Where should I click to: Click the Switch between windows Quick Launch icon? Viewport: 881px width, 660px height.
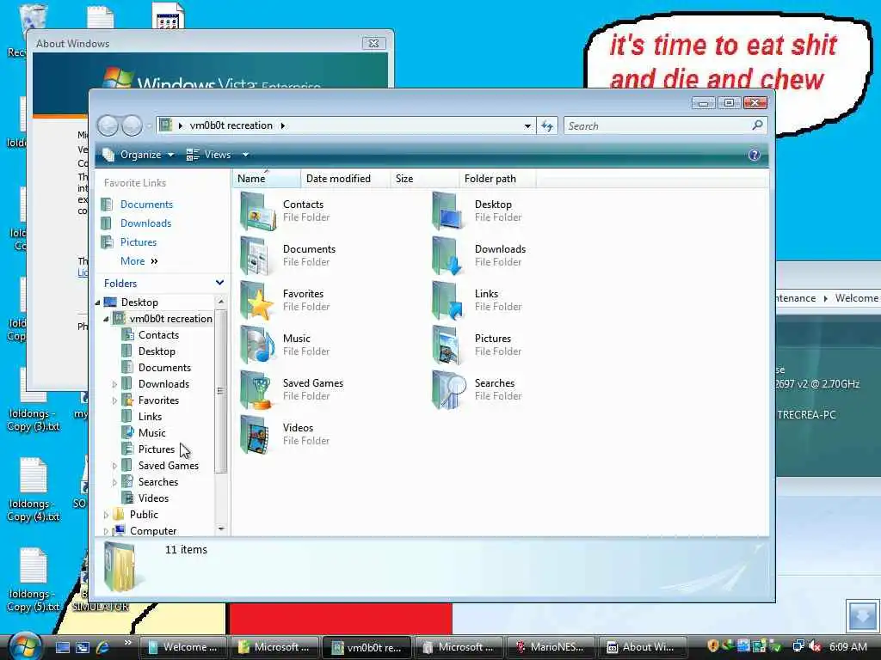[82, 647]
